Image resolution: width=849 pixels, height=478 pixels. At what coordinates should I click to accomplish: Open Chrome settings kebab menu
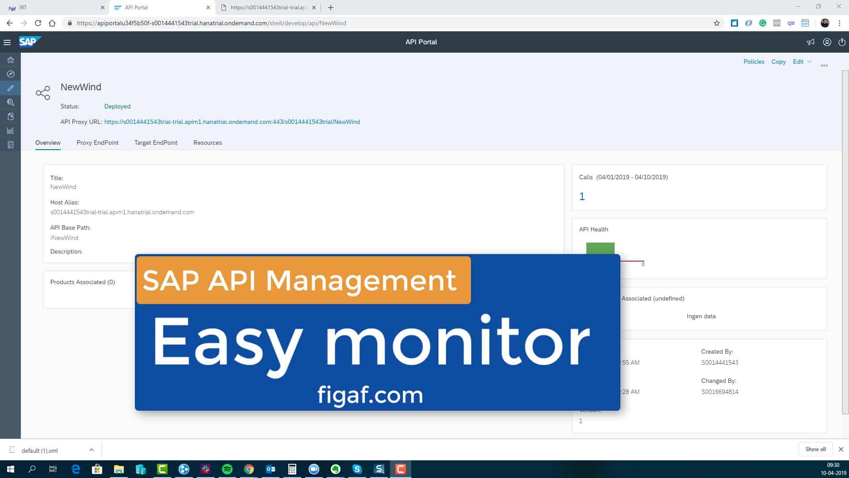coord(839,23)
